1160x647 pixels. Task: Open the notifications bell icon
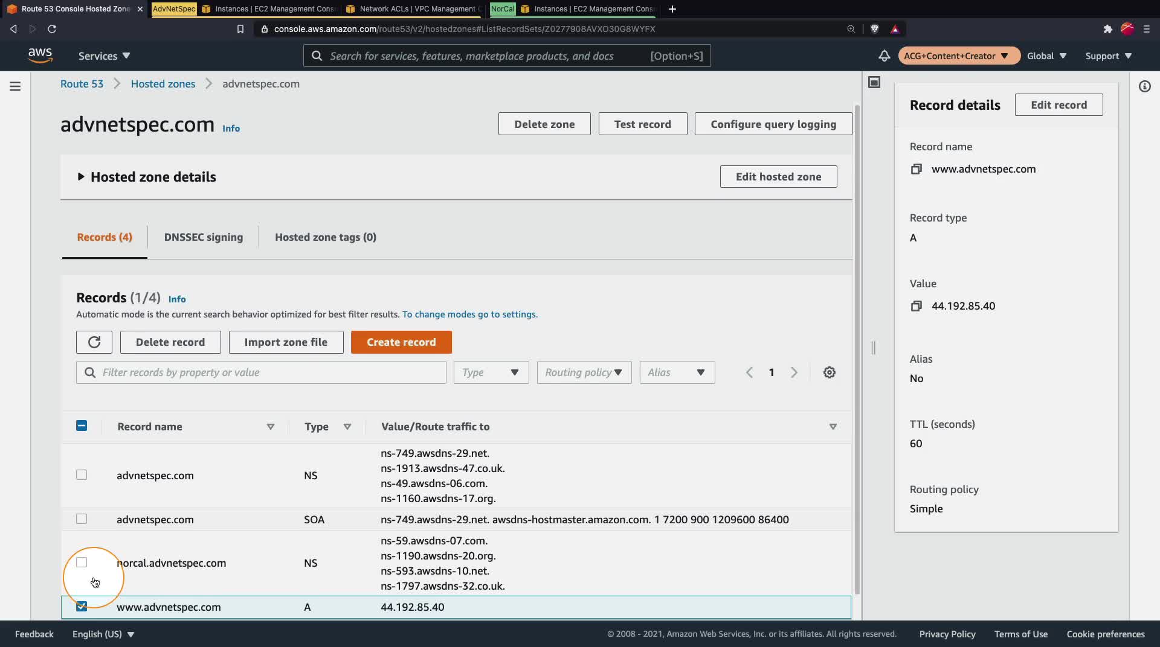[884, 56]
